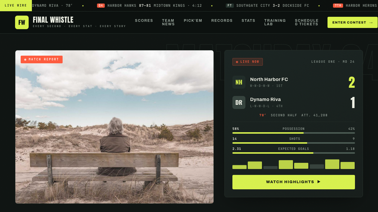
Task: Click the Live Wire ticker label
Action: point(16,6)
